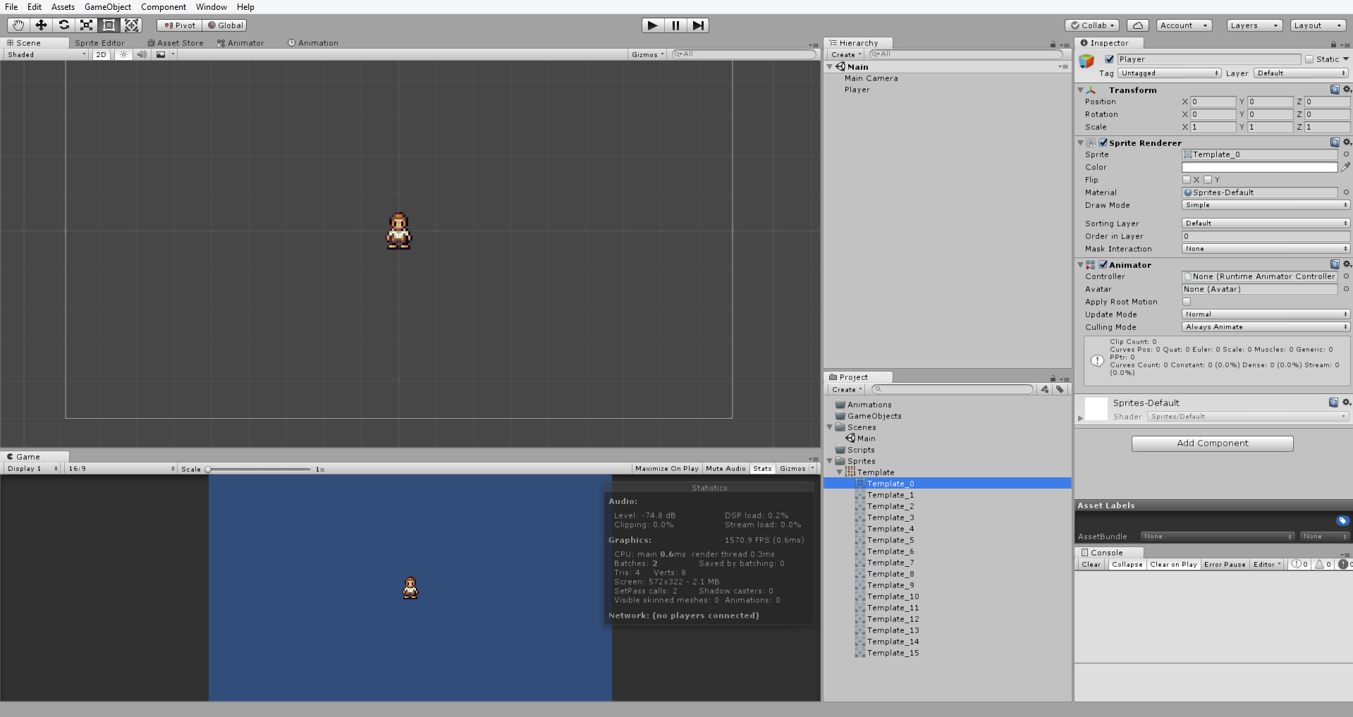Screen dimensions: 1353x717
Task: Open the Sprite Renderer Color picker
Action: click(x=1259, y=167)
